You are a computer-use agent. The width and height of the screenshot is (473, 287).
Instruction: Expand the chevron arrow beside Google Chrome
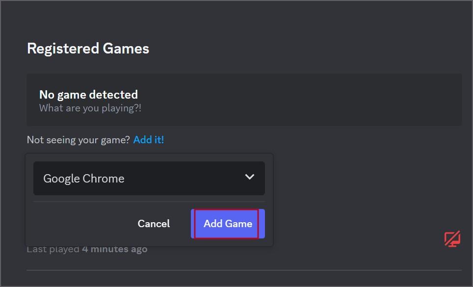coord(249,177)
